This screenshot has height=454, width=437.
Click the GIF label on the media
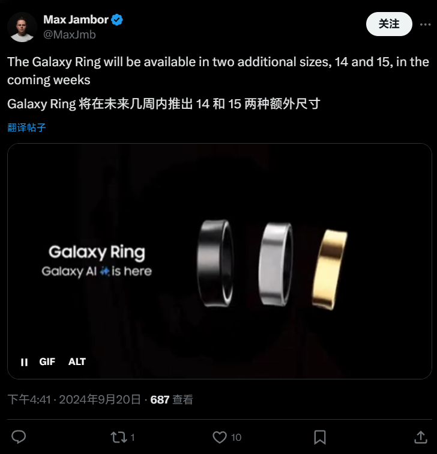[47, 361]
